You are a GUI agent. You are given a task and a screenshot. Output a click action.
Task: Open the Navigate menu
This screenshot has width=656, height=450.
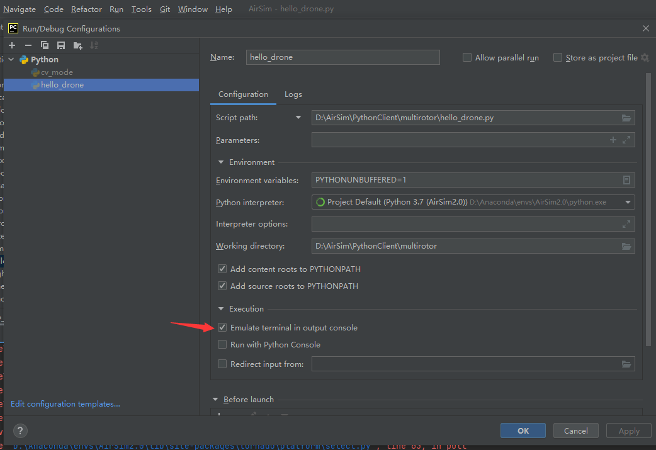[20, 9]
